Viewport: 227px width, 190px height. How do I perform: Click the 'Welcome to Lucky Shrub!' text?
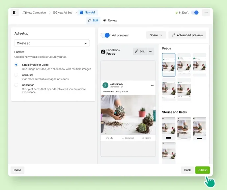[x=115, y=92]
